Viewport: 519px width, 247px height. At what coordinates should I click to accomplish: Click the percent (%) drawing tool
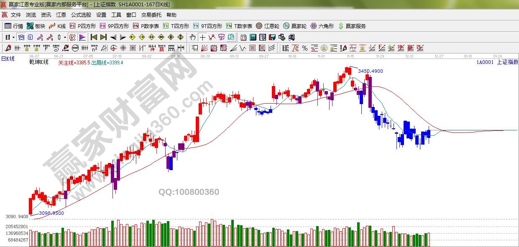[304, 48]
